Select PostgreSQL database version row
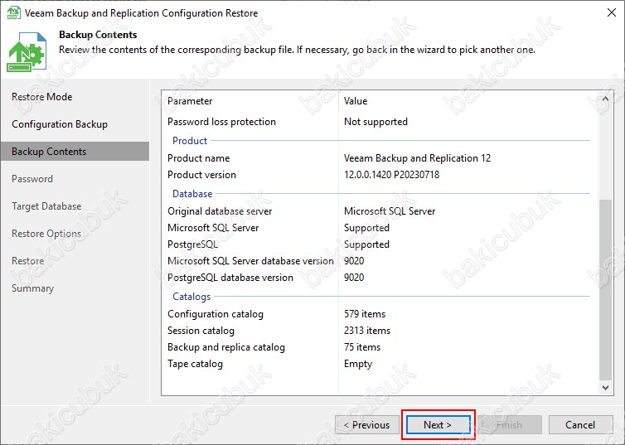 click(379, 278)
